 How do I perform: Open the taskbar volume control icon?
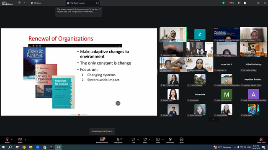tap(245, 147)
